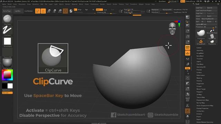221x124 pixels.
Task: Open the Preferences menu
Action: [x=94, y=4]
